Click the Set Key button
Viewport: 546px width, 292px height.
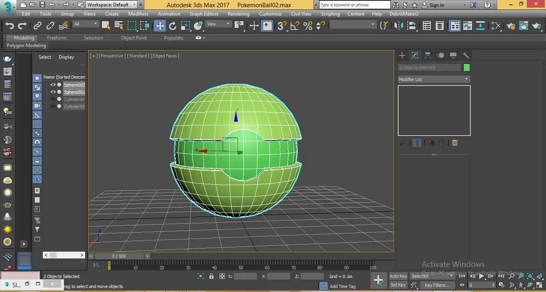pyautogui.click(x=398, y=285)
